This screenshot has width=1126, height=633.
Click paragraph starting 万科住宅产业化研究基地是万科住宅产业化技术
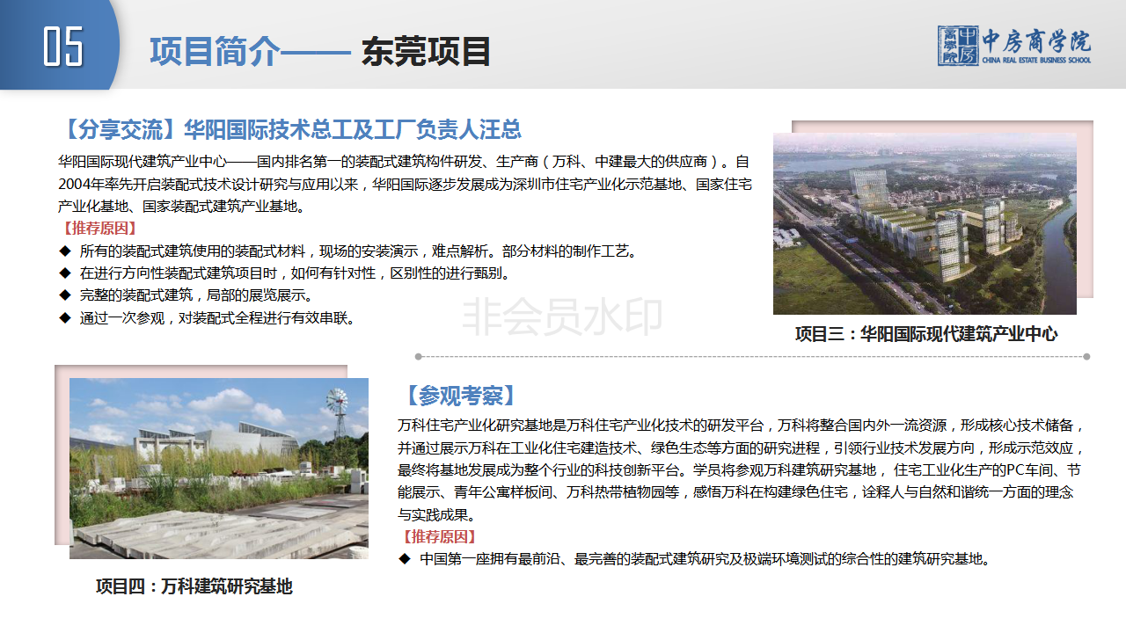pos(742,470)
